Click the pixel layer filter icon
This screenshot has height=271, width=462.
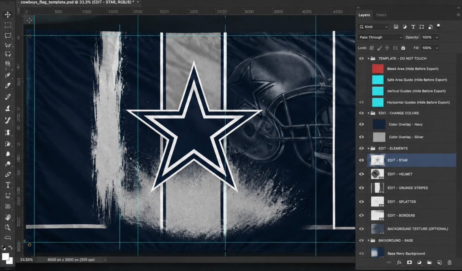click(396, 27)
